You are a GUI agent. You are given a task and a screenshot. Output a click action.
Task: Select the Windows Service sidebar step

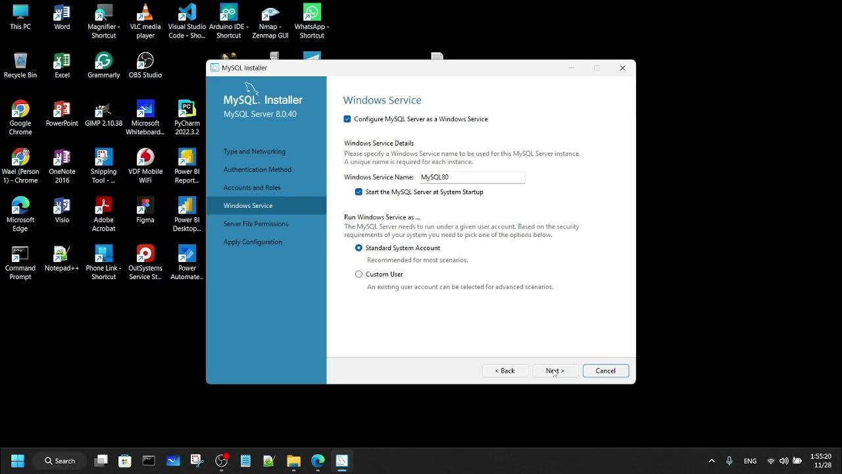[266, 205]
